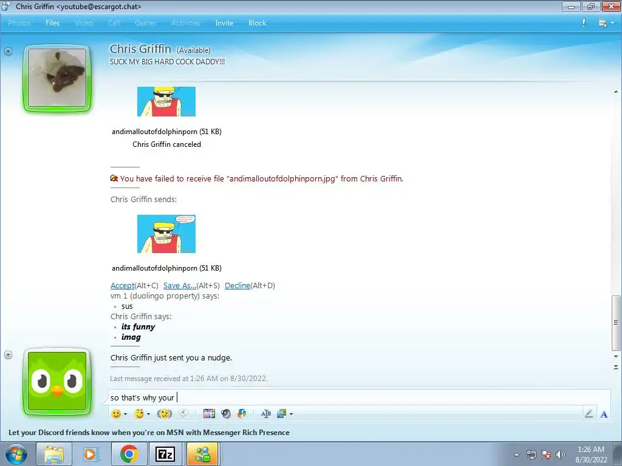The image size is (622, 466).
Task: Open the winks dropdown arrow
Action: click(148, 414)
